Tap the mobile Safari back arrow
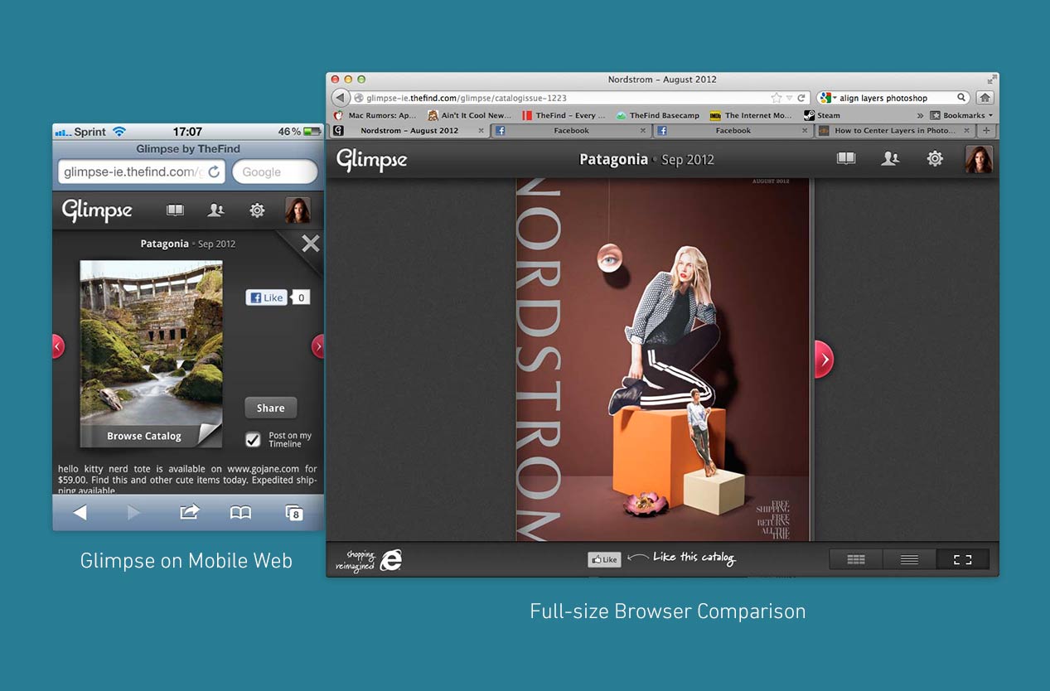1050x691 pixels. click(x=80, y=513)
